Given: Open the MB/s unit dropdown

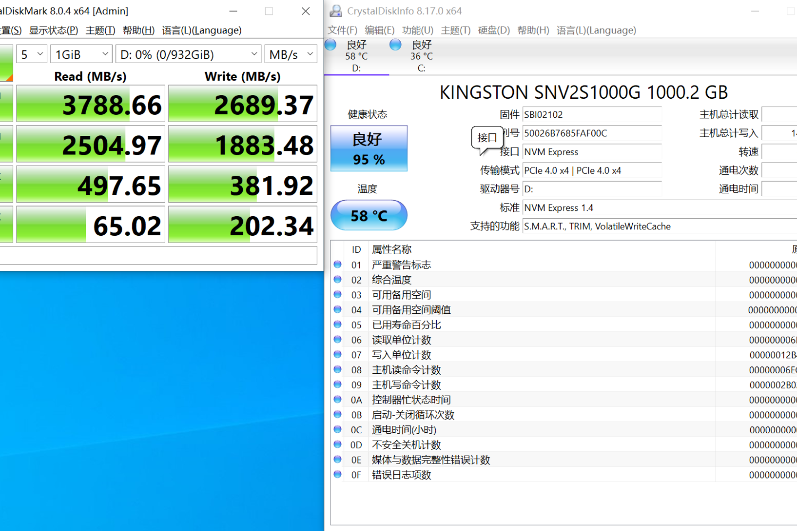Looking at the screenshot, I should [291, 54].
